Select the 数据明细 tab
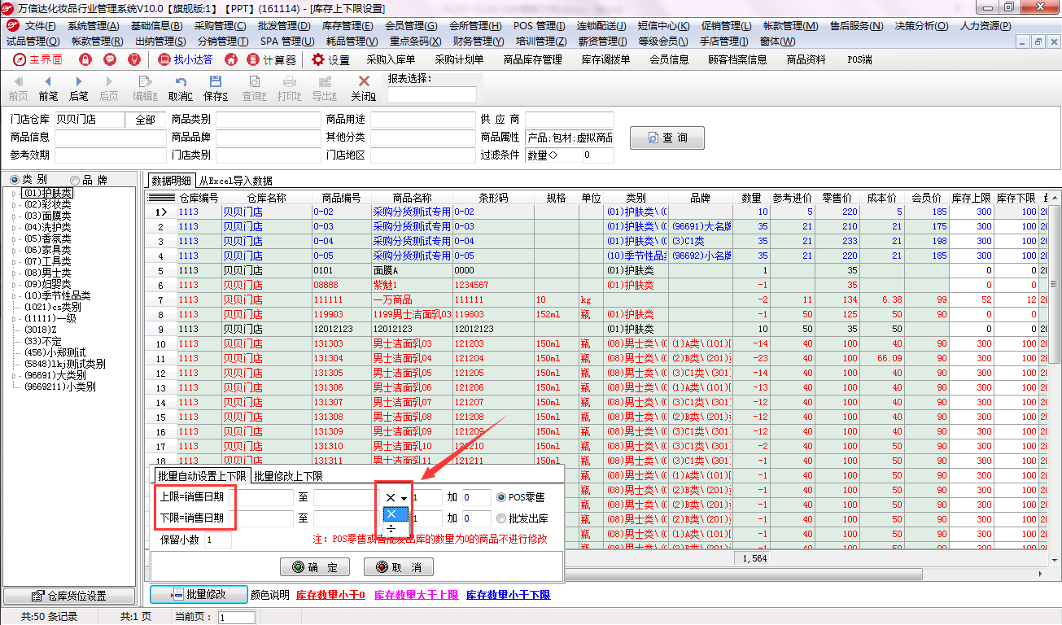 click(x=171, y=181)
